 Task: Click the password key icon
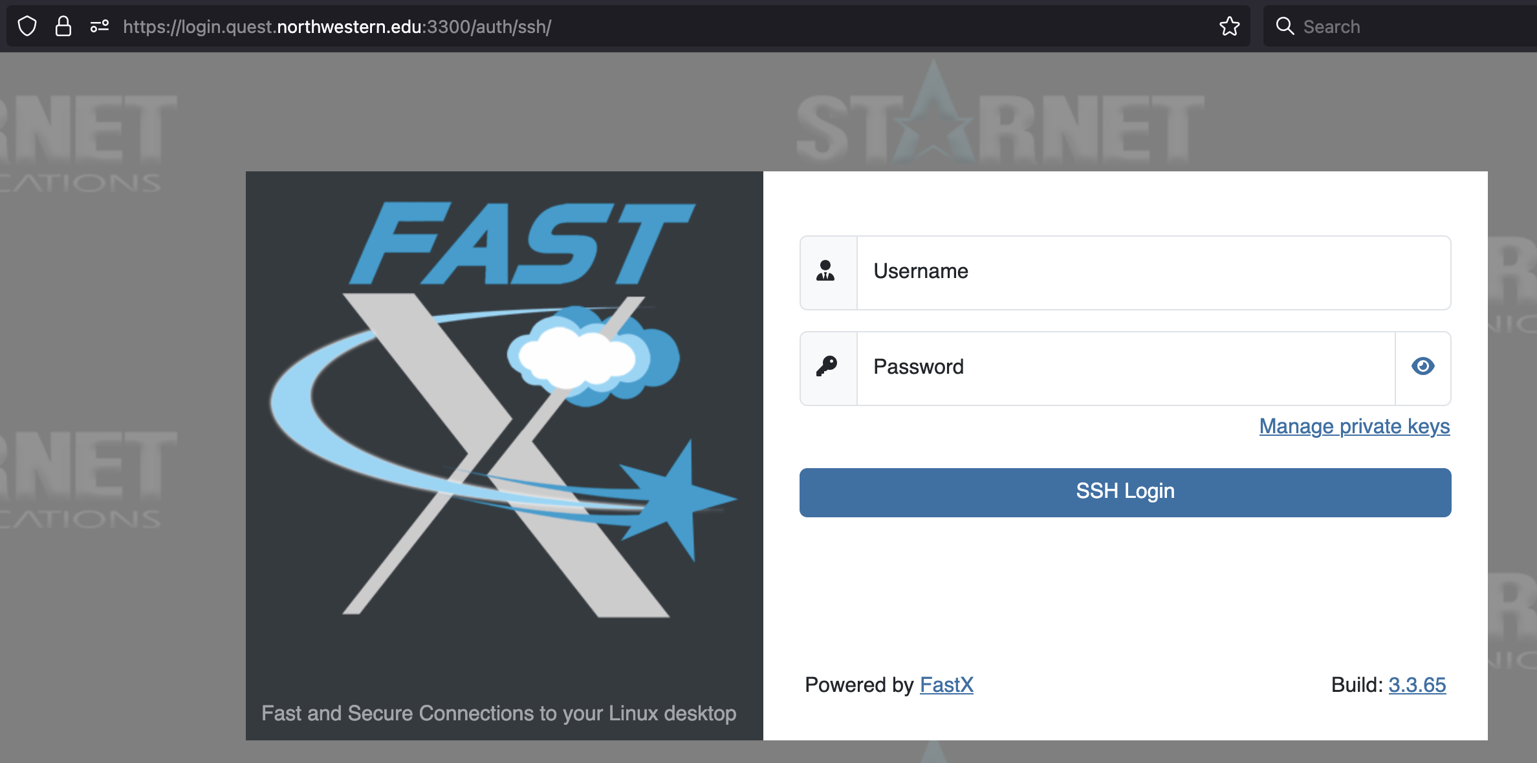[x=826, y=367]
